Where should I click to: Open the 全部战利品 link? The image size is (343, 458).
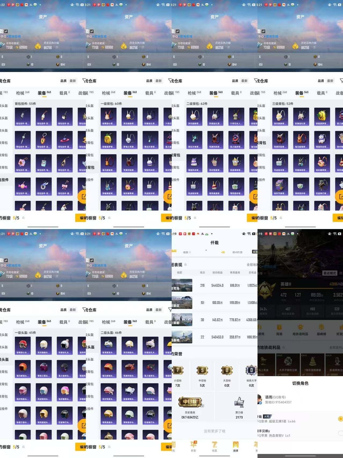coord(336,347)
